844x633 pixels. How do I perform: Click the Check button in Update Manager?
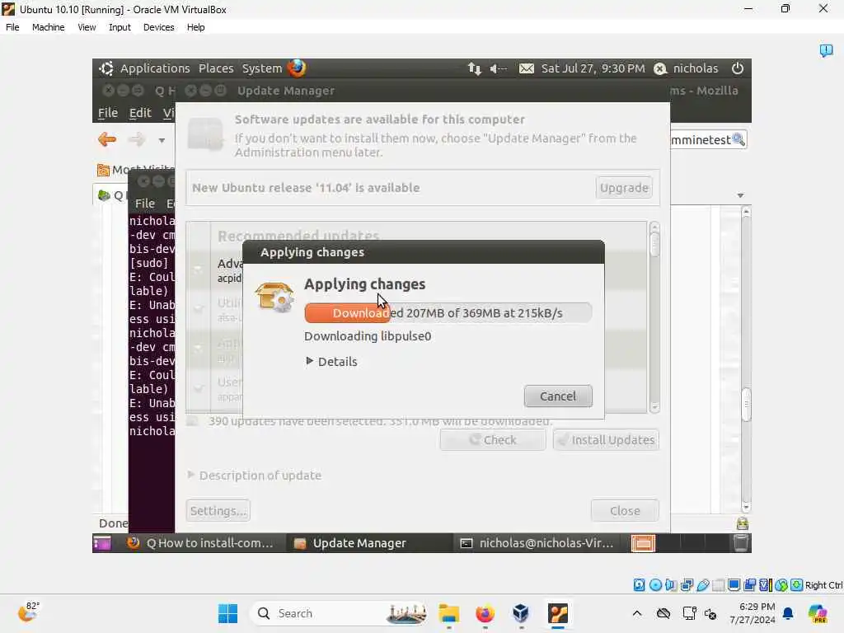(x=493, y=440)
